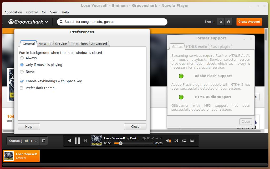The image size is (270, 169).
Task: Open the Grooveshark logo dropdown menu
Action: pyautogui.click(x=28, y=22)
